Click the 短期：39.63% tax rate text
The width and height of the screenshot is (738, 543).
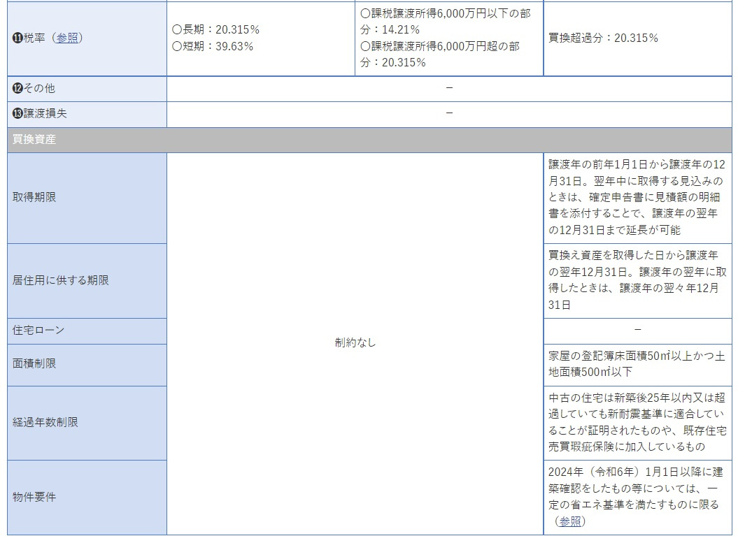(x=213, y=46)
